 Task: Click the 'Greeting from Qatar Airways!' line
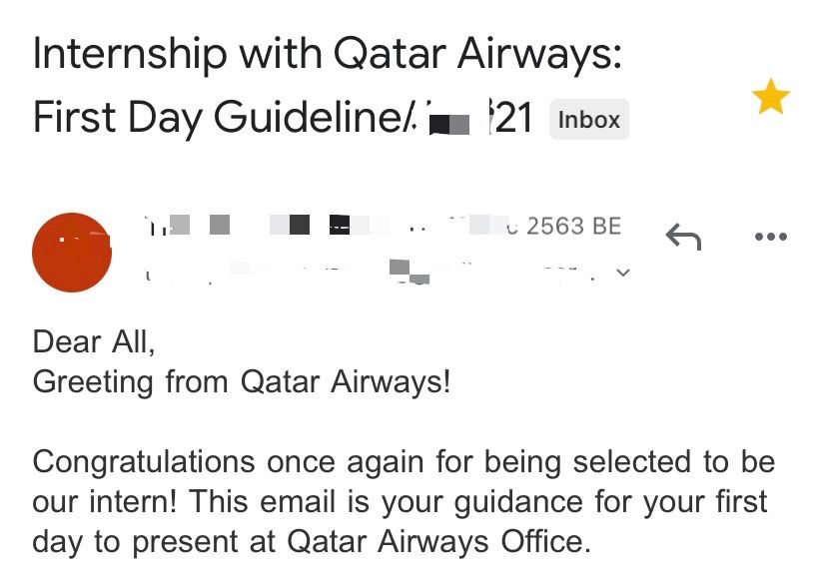242,382
